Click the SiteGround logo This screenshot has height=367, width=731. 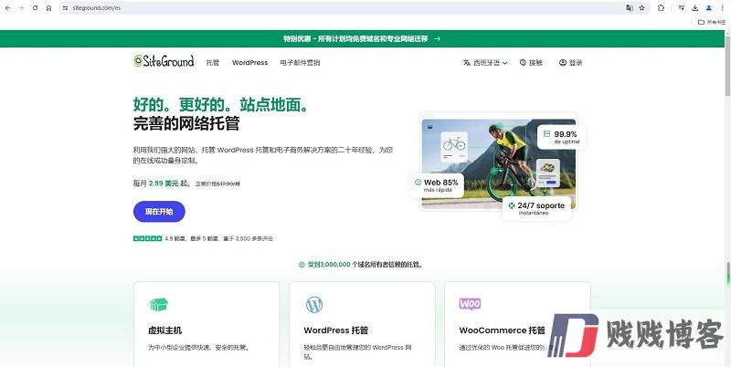pos(164,61)
